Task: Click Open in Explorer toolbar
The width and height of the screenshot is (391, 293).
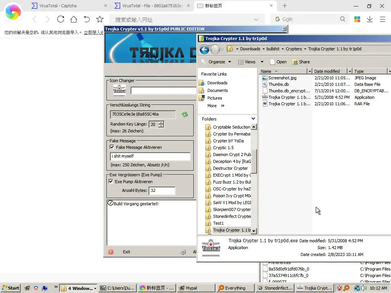Action: point(278,62)
